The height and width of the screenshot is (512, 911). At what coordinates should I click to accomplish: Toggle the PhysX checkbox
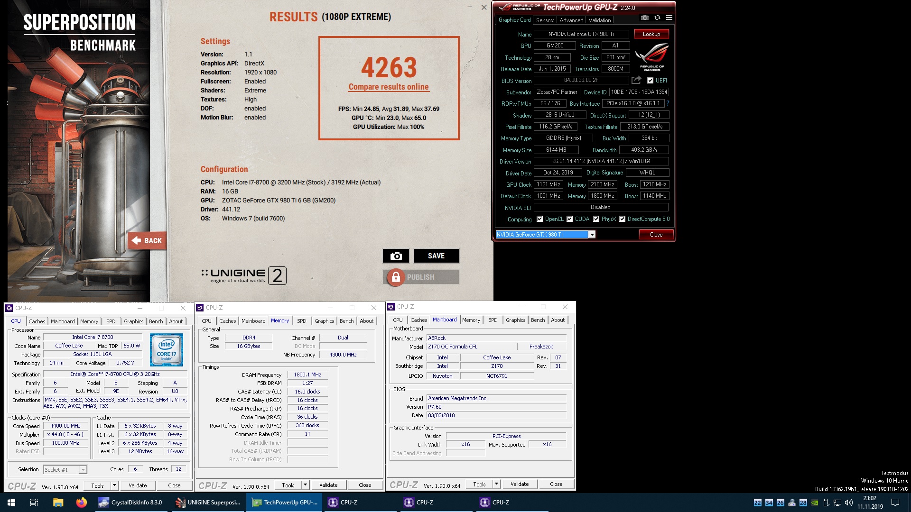[596, 219]
